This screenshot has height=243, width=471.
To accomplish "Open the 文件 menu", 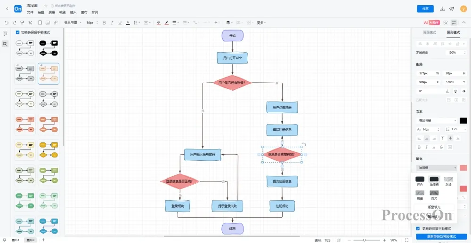I will (x=30, y=12).
